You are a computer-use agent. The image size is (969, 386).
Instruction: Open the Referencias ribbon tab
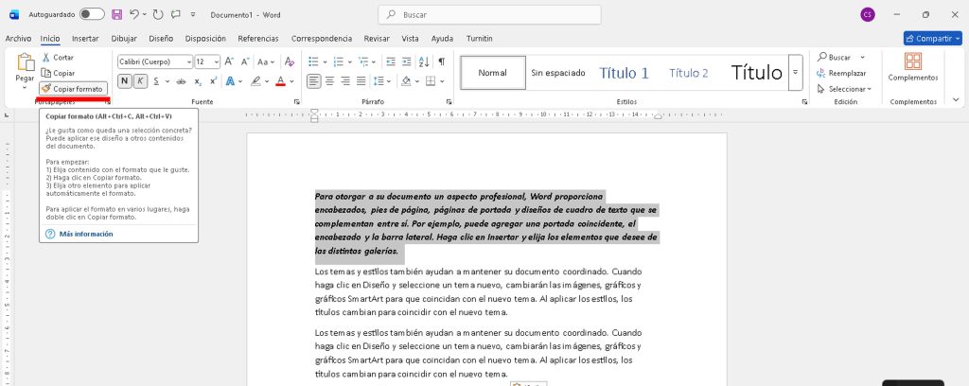tap(258, 39)
